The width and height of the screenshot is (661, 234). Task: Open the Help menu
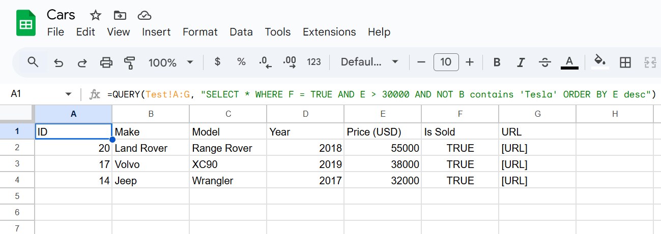coord(379,32)
